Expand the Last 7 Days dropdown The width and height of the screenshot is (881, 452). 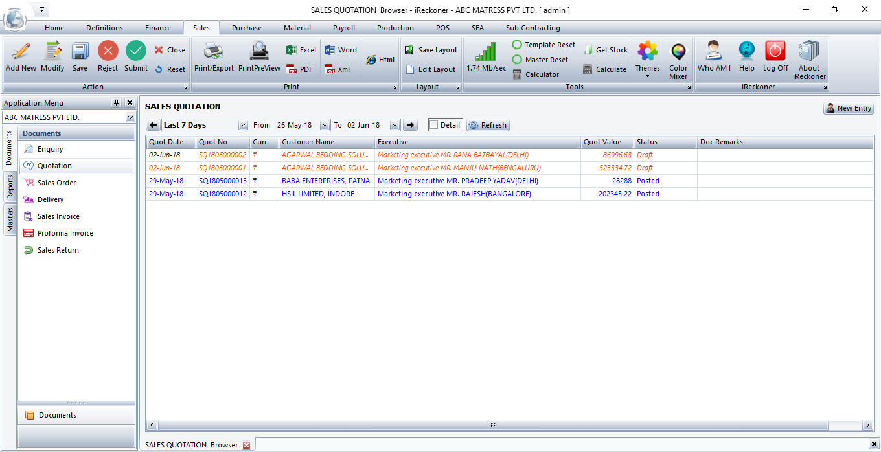coord(244,125)
